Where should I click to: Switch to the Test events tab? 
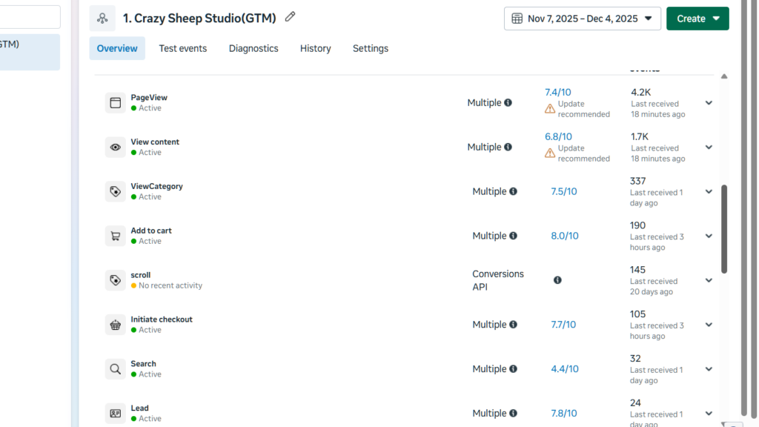click(x=182, y=48)
